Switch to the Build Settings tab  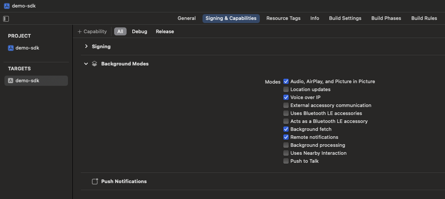pos(345,18)
